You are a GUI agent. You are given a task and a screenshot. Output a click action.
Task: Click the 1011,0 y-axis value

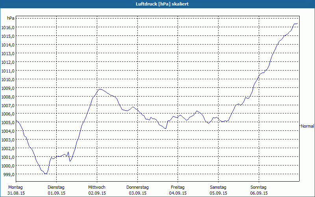pyautogui.click(x=8, y=71)
